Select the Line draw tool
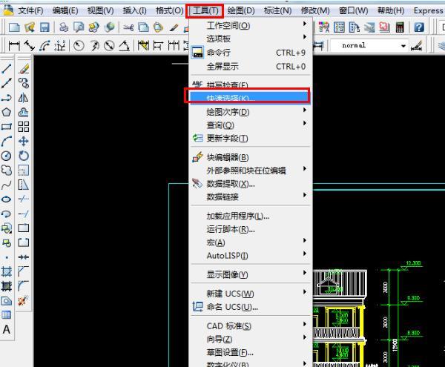The height and width of the screenshot is (367, 445). (7, 69)
